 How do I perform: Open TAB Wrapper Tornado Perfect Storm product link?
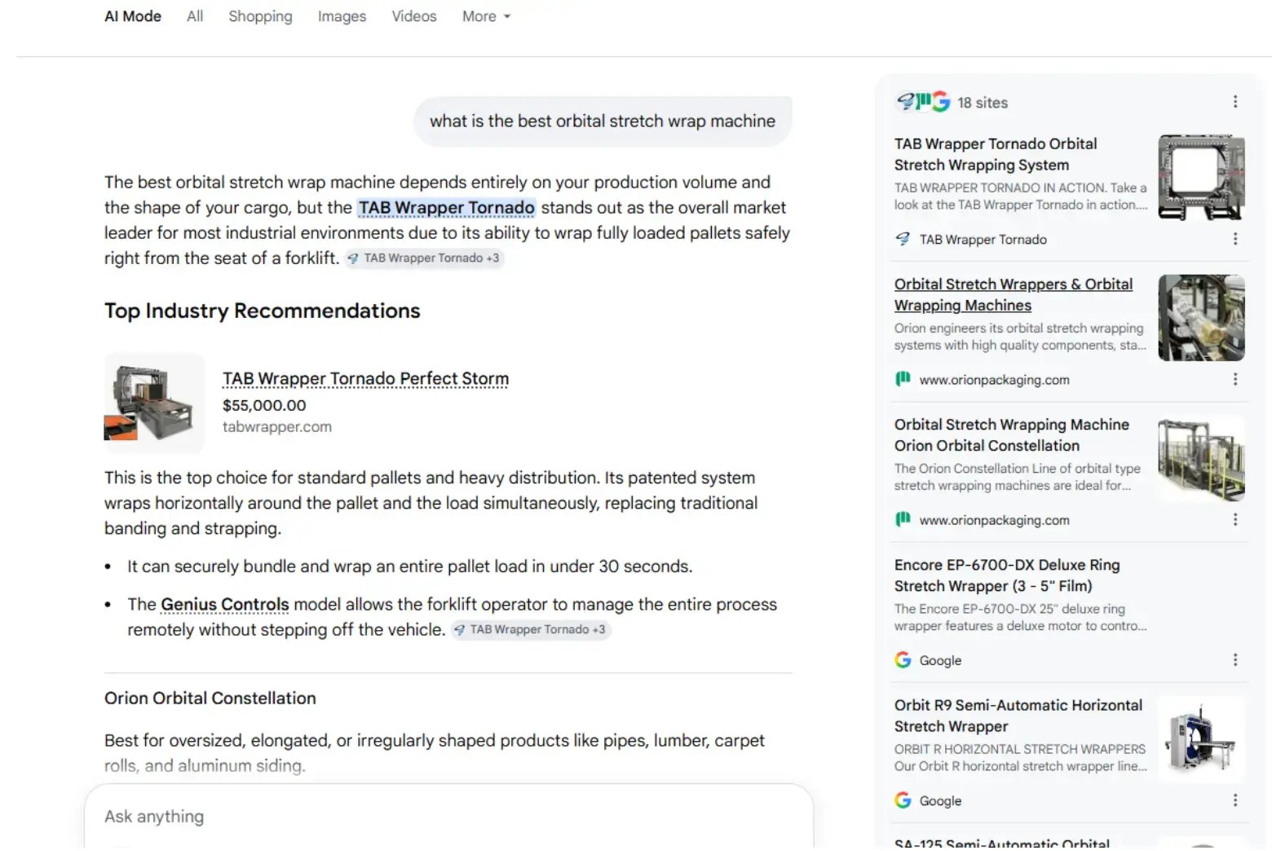tap(365, 379)
